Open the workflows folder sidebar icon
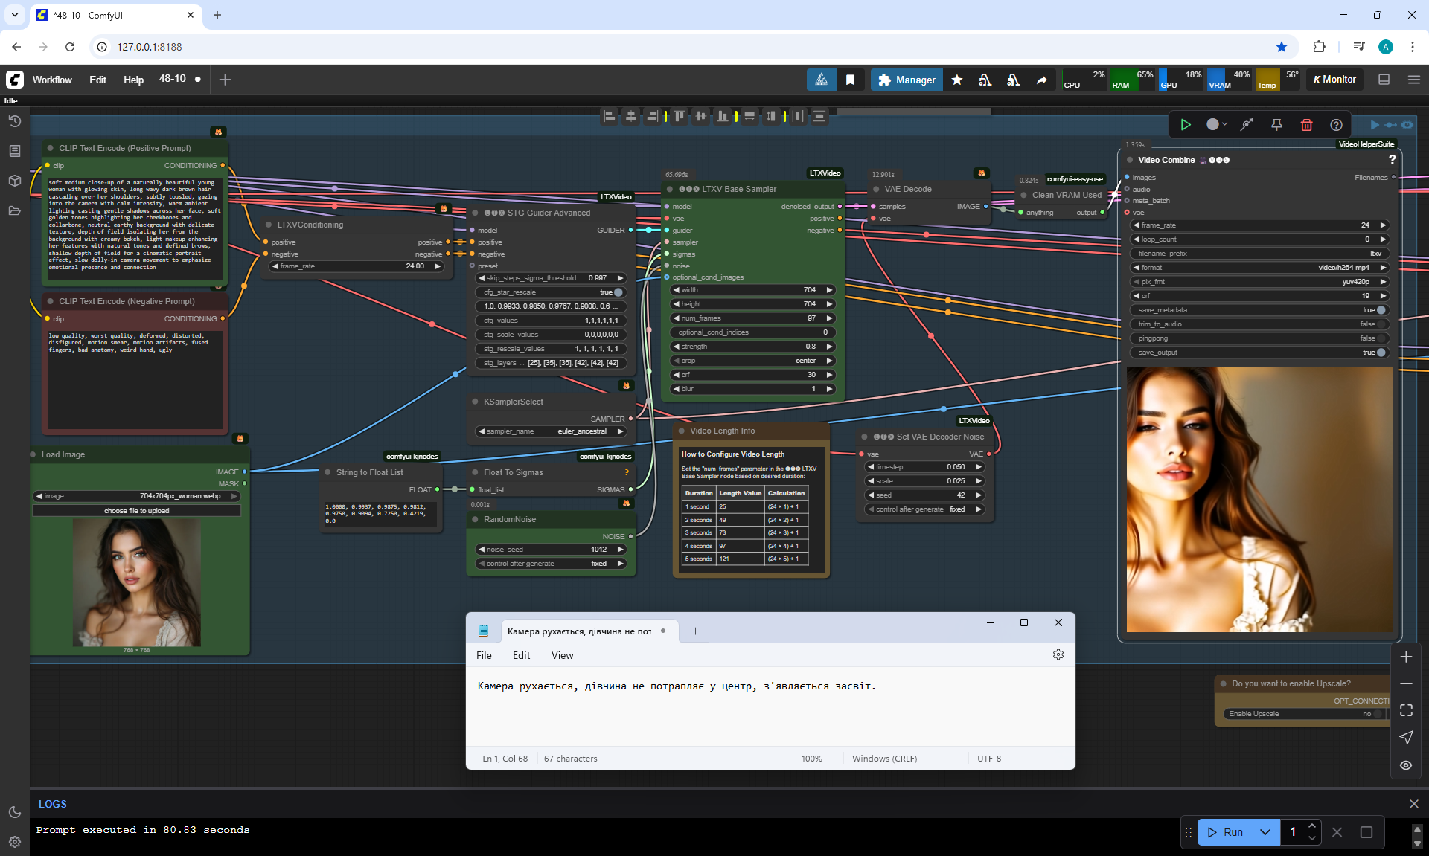The width and height of the screenshot is (1429, 856). [15, 210]
